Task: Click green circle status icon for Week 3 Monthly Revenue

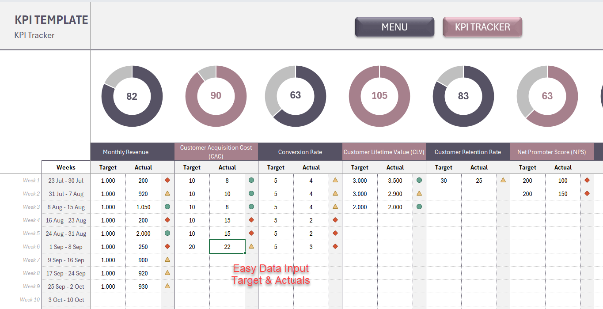Action: [x=167, y=207]
